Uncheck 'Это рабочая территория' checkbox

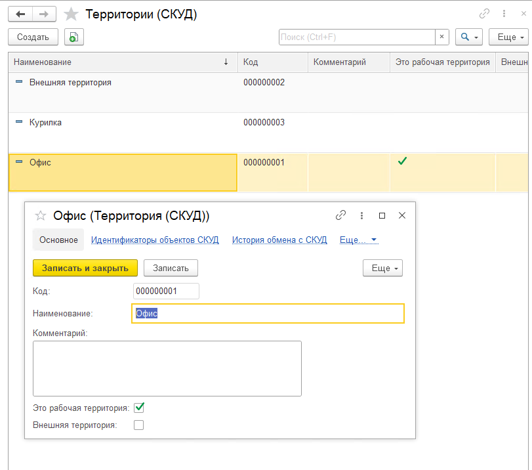coord(138,408)
